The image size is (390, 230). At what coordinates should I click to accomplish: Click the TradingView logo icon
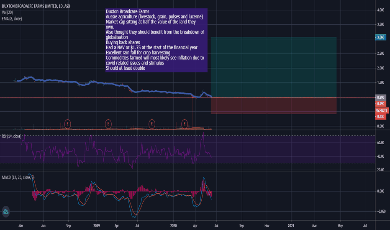[6, 212]
